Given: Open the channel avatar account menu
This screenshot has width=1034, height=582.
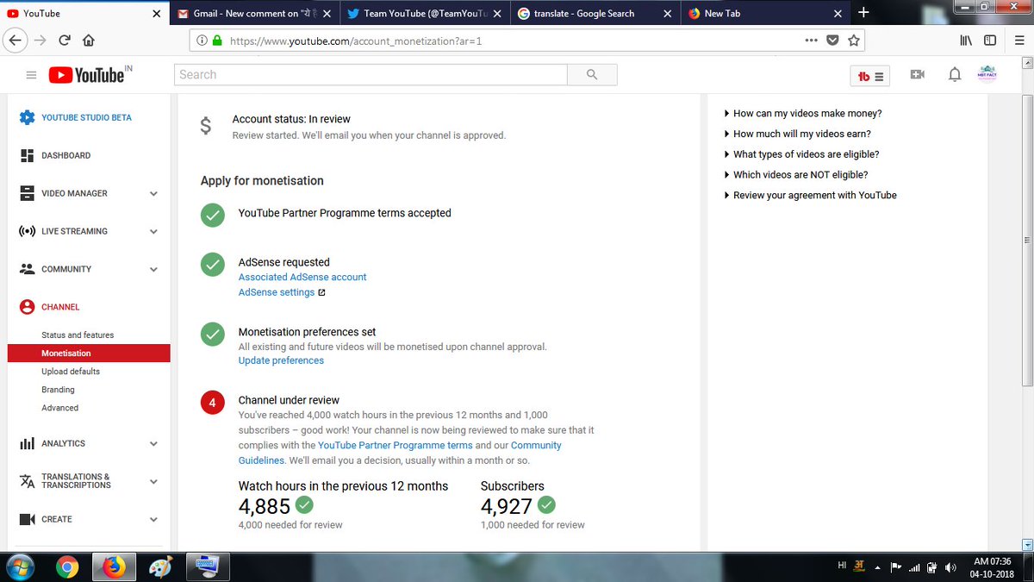Looking at the screenshot, I should point(987,75).
